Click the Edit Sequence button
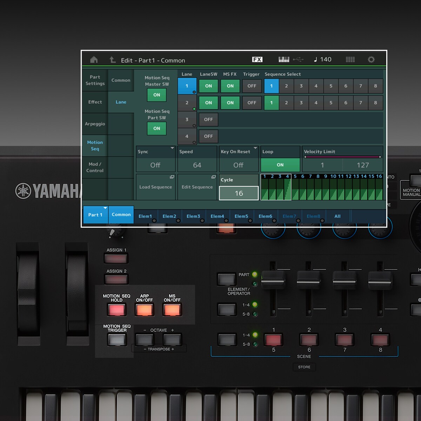421x421 pixels. (x=197, y=187)
